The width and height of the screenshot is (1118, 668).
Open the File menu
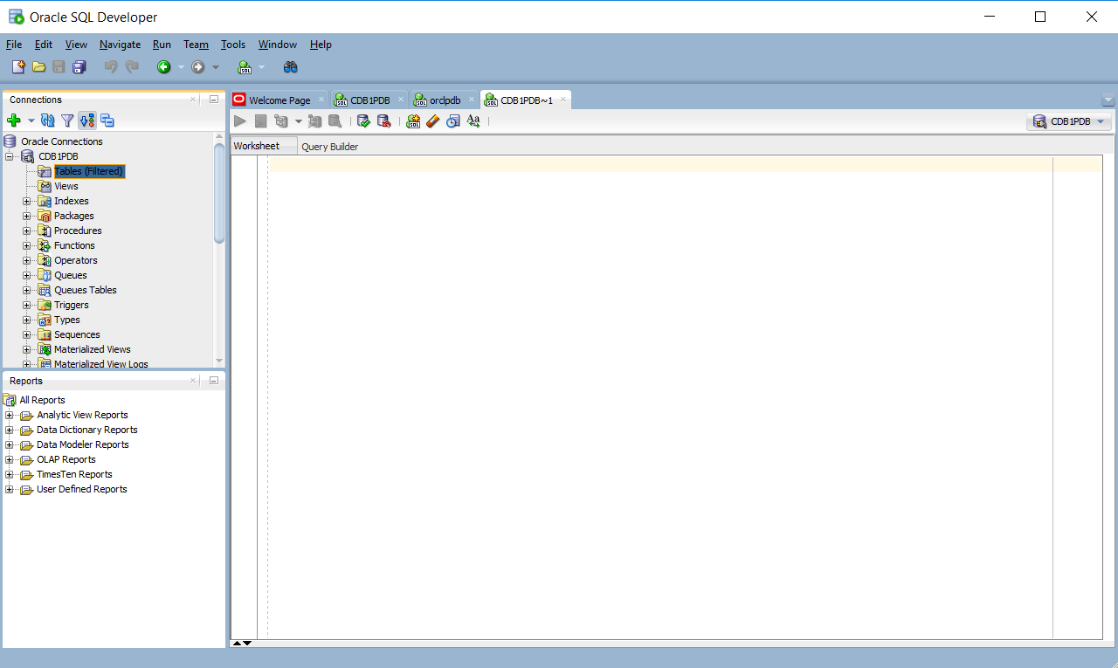coord(14,45)
